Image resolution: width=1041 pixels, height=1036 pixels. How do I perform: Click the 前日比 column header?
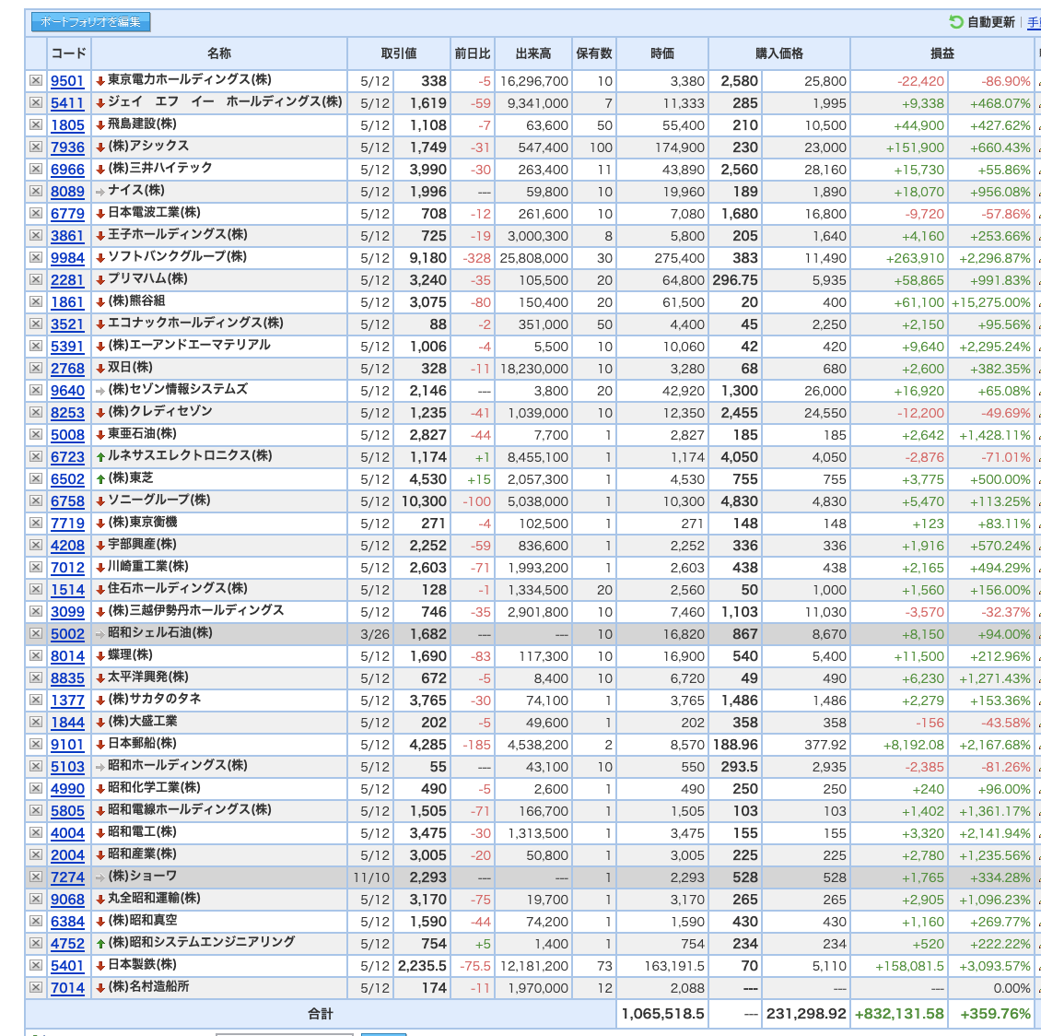(472, 53)
